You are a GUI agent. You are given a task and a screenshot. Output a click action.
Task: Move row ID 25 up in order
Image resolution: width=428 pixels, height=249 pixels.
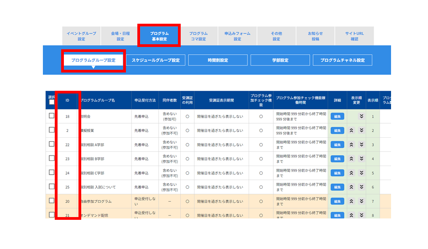click(351, 187)
